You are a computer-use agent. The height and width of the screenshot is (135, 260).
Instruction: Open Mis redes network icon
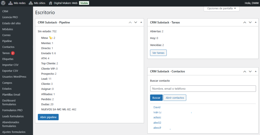[x=10, y=3]
